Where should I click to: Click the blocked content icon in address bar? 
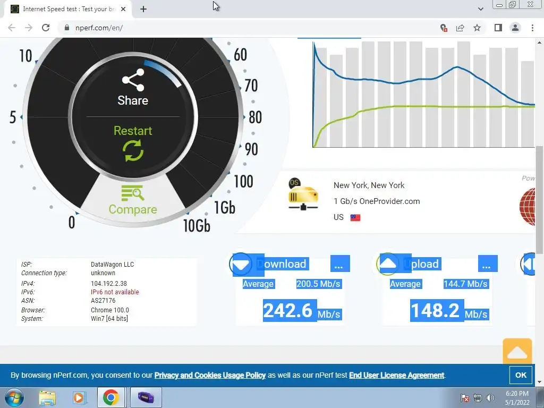[x=444, y=28]
